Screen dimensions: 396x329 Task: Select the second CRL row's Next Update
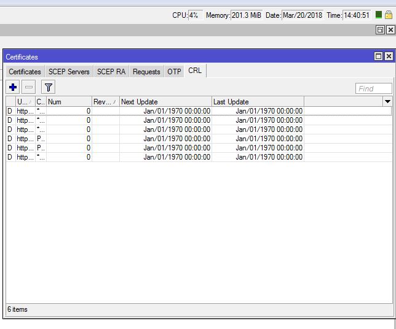(177, 120)
